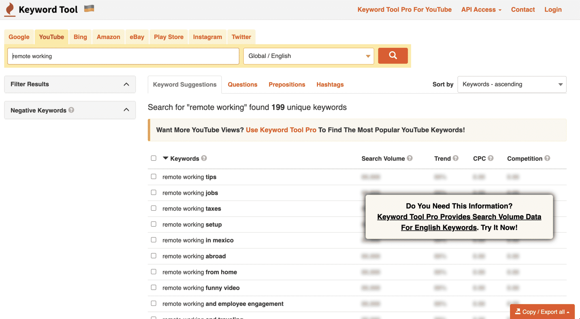Check the 'remote working funny video' row
This screenshot has width=580, height=319.
[x=153, y=287]
